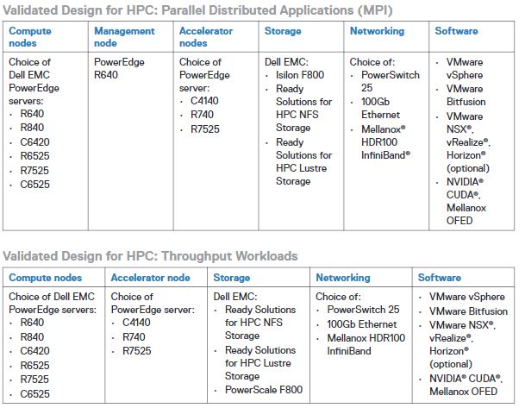Select the Accelerator nodes header in MPI table
Image resolution: width=525 pixels, height=408 pixels.
tap(206, 37)
